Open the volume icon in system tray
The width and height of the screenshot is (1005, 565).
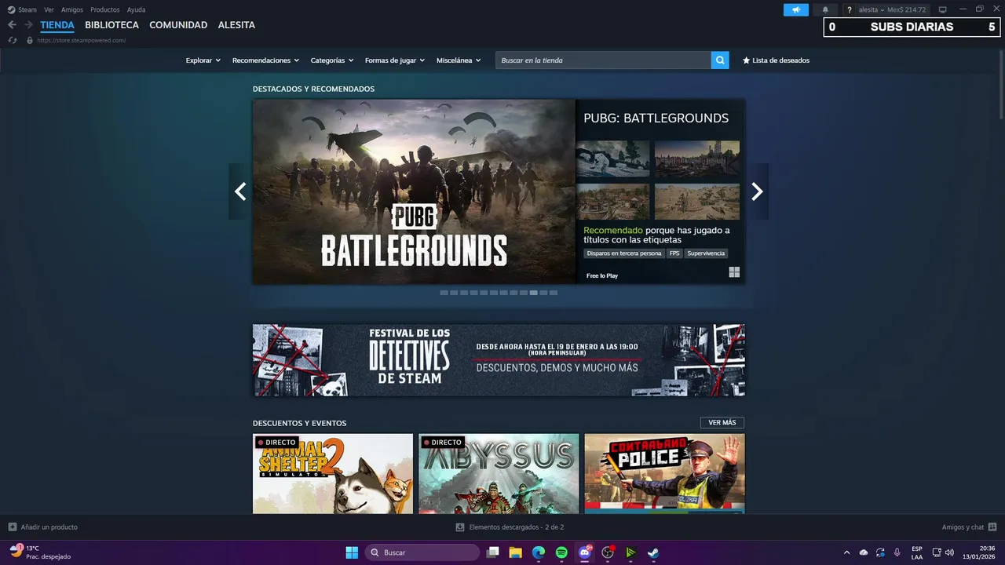tap(949, 552)
